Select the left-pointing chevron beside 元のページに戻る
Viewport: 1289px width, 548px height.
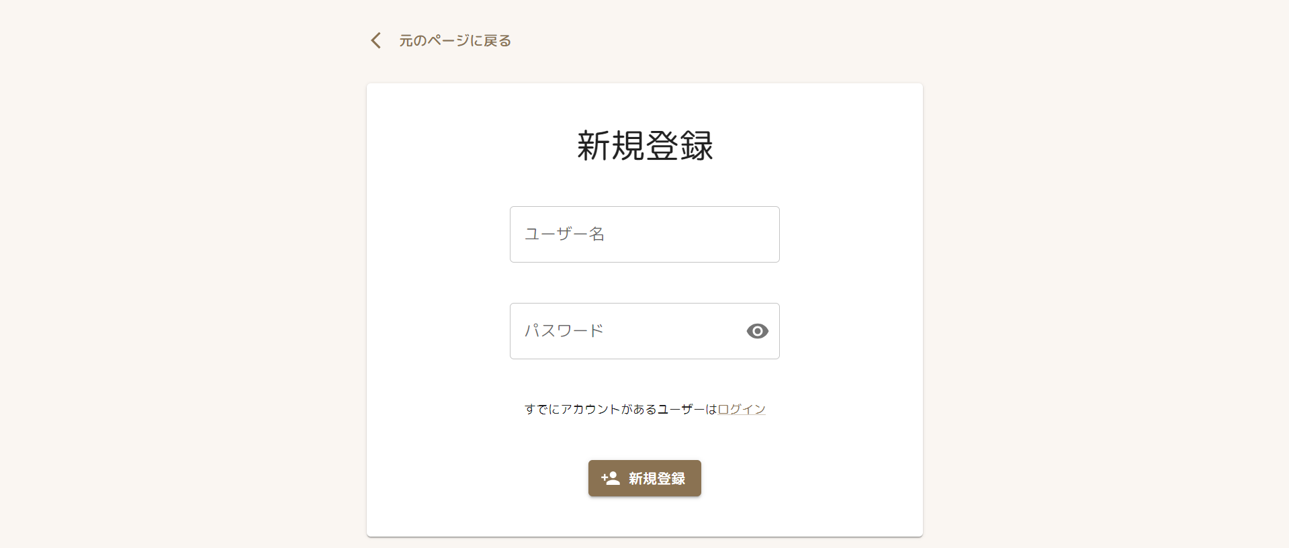(x=376, y=40)
